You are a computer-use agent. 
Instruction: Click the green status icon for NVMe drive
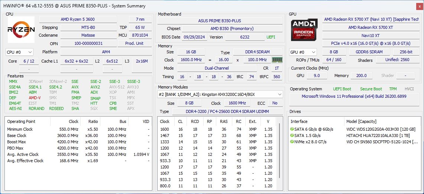coord(292,142)
